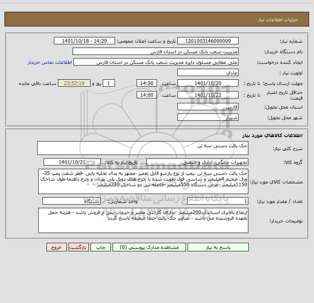Click quantity field showing 1

pos(218,201)
